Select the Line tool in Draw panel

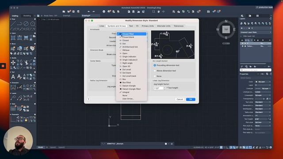tap(13, 24)
